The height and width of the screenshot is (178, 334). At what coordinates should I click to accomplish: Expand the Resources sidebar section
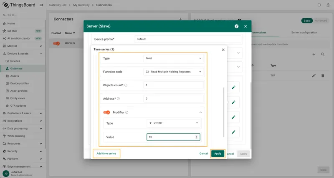[x=40, y=144]
